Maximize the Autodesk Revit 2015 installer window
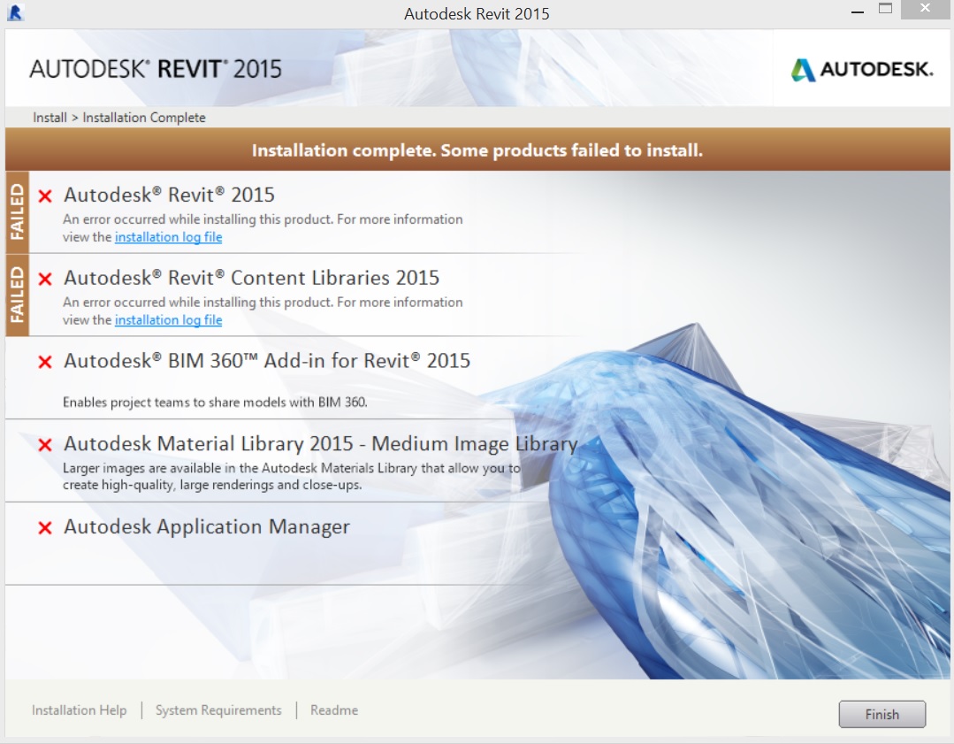This screenshot has width=954, height=744. [885, 9]
